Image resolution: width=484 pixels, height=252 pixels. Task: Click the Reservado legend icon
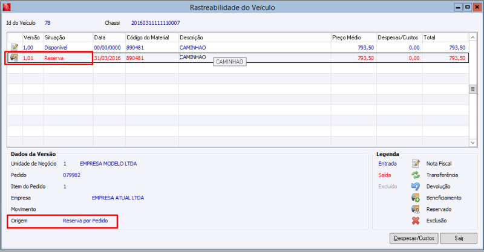click(416, 209)
